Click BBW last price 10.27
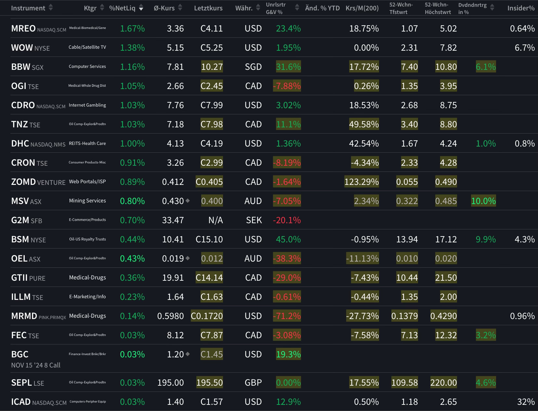538x411 pixels. coord(212,67)
